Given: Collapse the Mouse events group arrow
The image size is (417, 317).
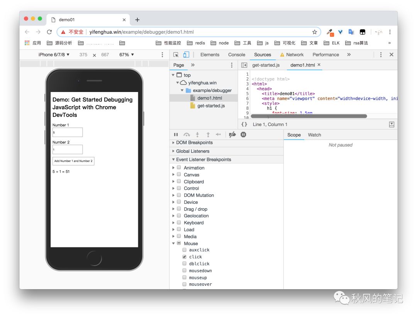Looking at the screenshot, I should tap(173, 243).
